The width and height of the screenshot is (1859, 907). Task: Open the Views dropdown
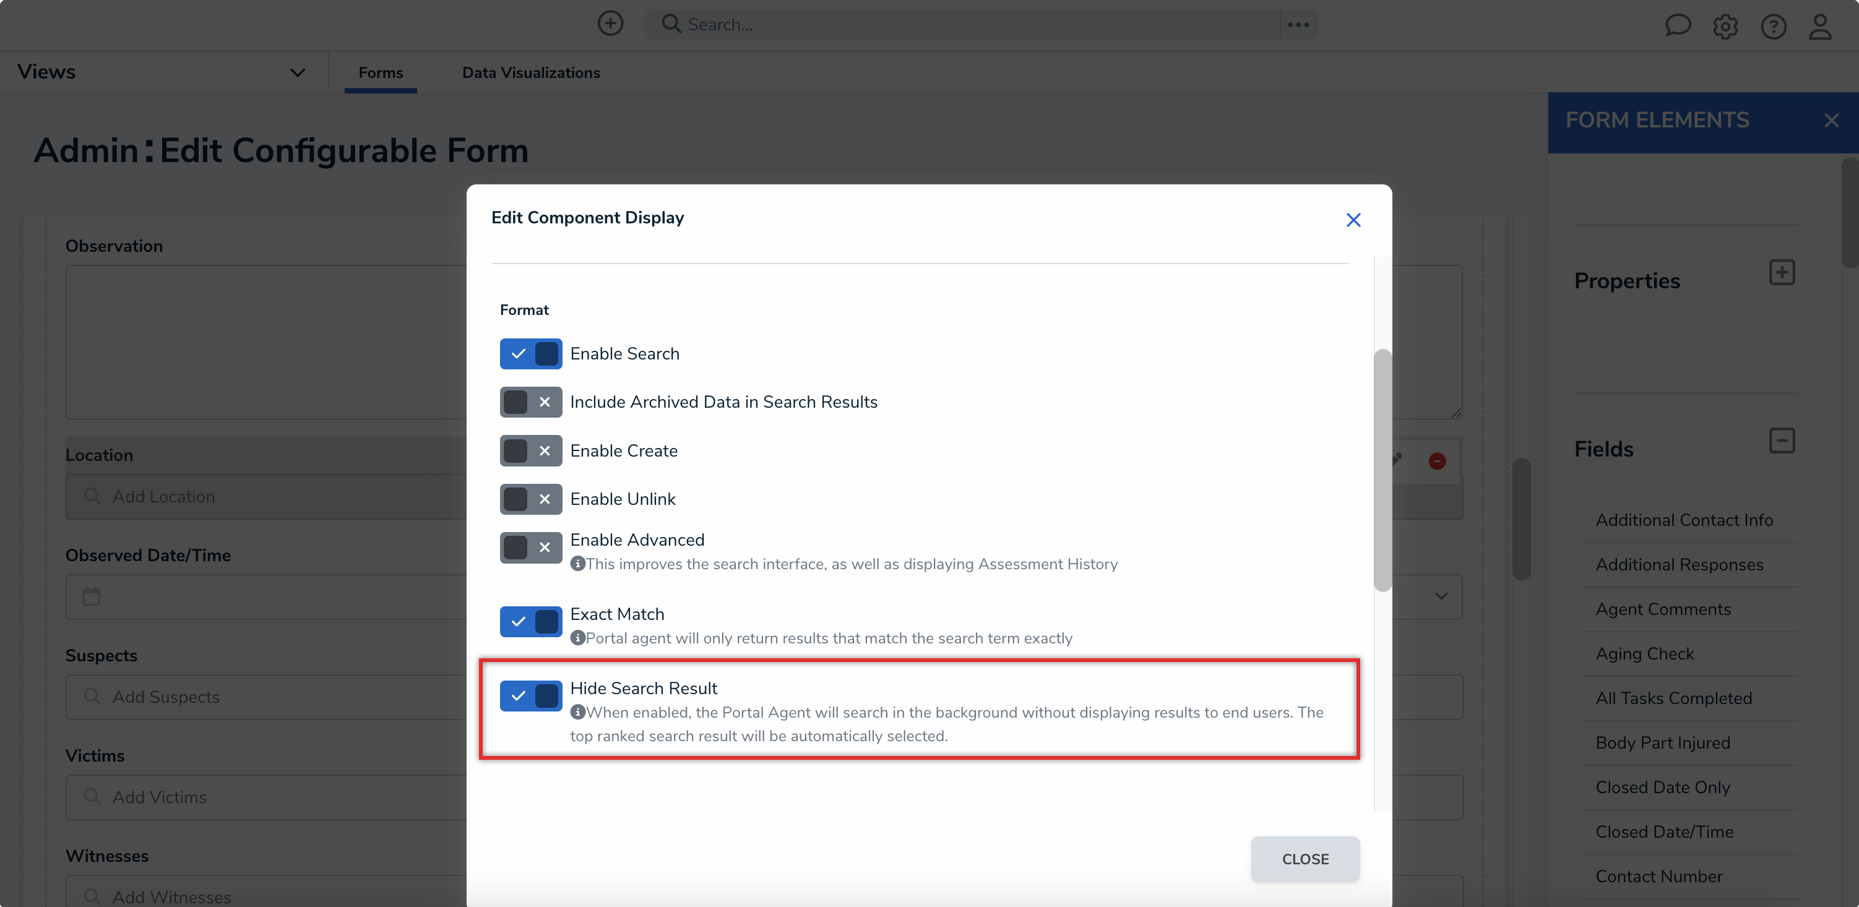pos(296,71)
